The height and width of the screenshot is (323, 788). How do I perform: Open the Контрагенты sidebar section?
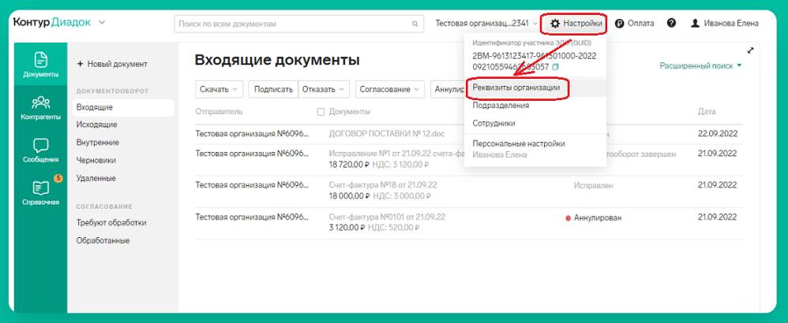coord(41,107)
